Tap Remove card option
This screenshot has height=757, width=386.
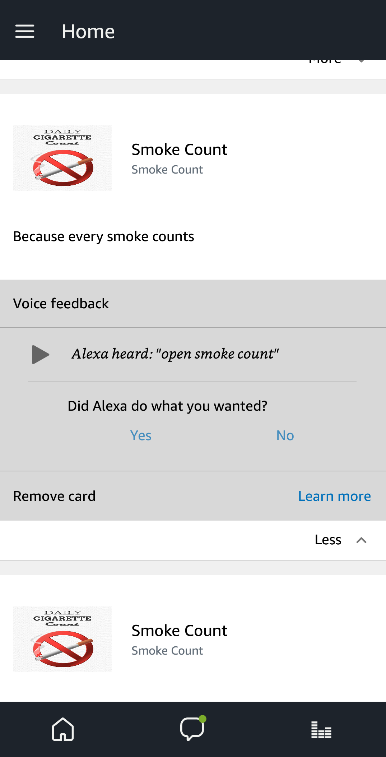(55, 496)
